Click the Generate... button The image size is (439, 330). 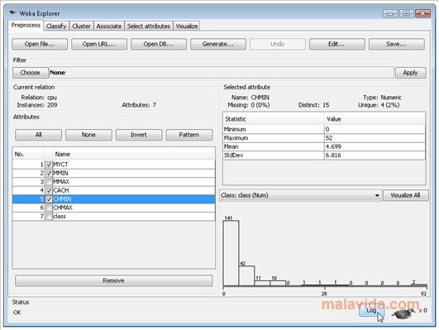point(217,45)
